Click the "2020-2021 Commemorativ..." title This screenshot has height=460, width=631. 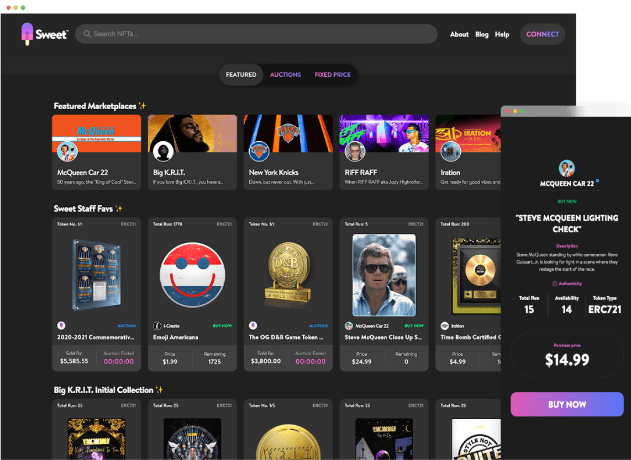(x=96, y=337)
